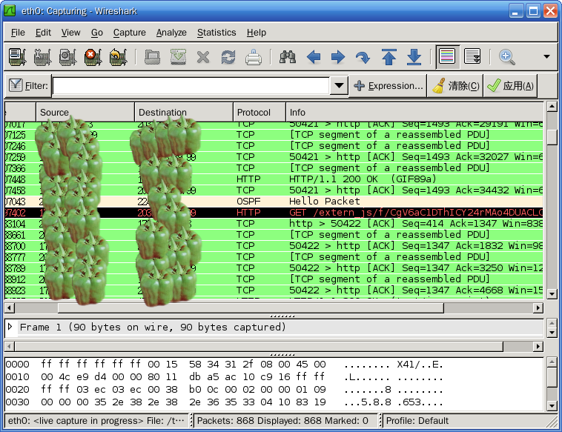Sort by Source column header

point(85,112)
